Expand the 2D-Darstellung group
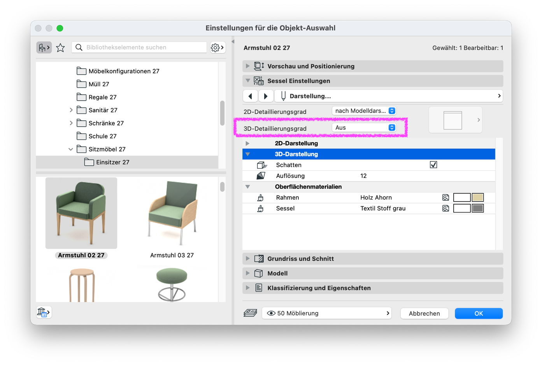The width and height of the screenshot is (542, 365). (x=247, y=143)
